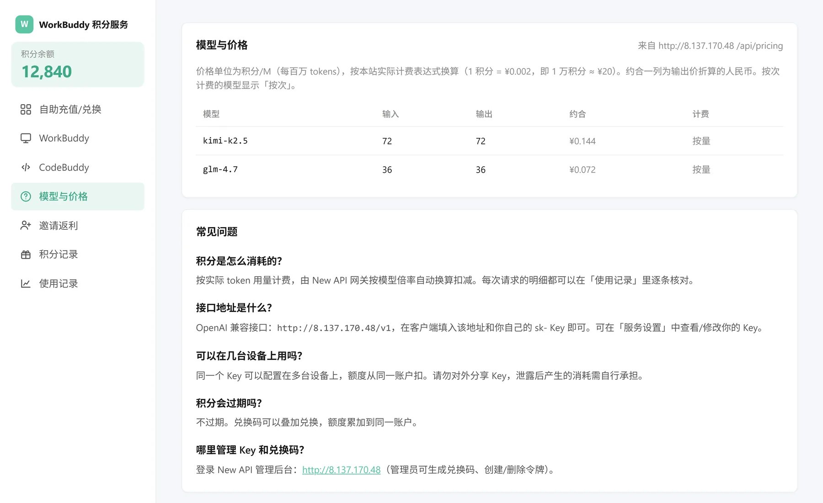Click the ¥0.072 price cell
The height and width of the screenshot is (503, 823).
583,170
